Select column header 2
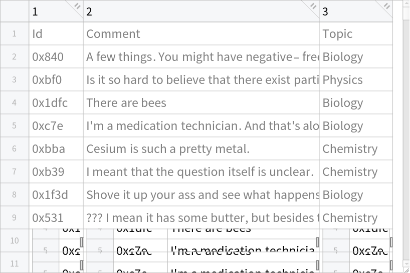Screen dimensions: 410x273 (x=198, y=11)
